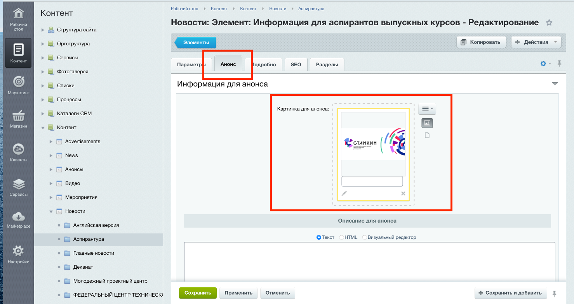Viewport: 574px width, 304px height.
Task: Edit the announcement image with the pencil icon
Action: coord(344,193)
